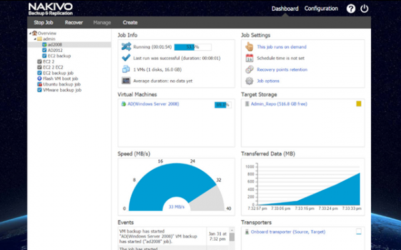This screenshot has height=250, width=401.
Task: Collapse the Overview tree node
Action: pyautogui.click(x=30, y=33)
